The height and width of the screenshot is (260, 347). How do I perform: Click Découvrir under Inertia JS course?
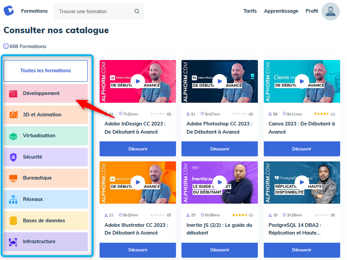(x=220, y=250)
